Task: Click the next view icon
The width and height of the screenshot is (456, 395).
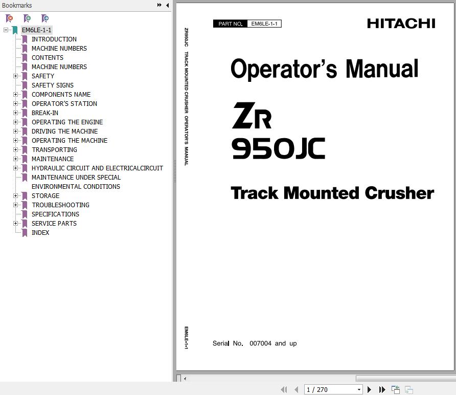Action: [x=409, y=389]
